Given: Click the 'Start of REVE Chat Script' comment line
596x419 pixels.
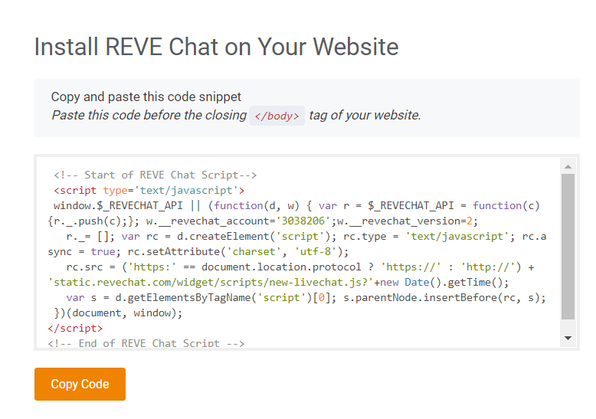Looking at the screenshot, I should tap(155, 175).
